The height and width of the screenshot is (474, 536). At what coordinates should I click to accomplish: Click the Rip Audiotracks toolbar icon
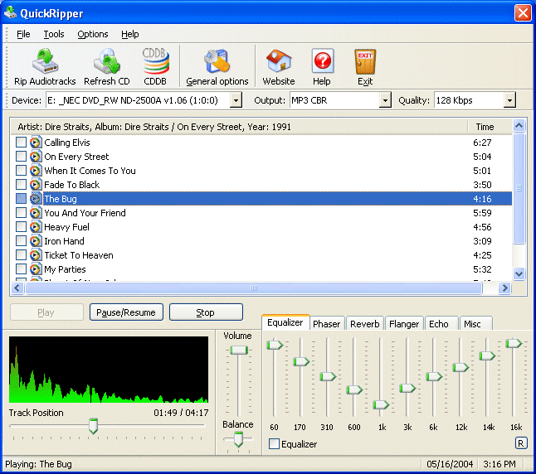point(45,61)
